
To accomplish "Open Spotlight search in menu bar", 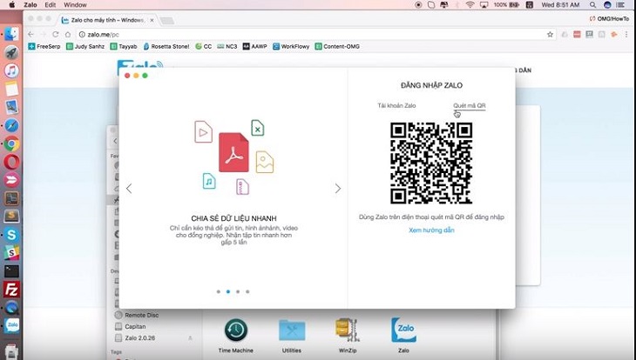I will [592, 5].
